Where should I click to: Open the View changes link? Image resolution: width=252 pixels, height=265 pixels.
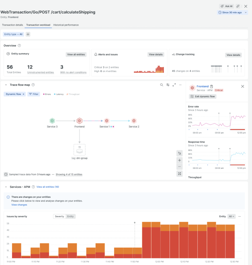[19, 205]
